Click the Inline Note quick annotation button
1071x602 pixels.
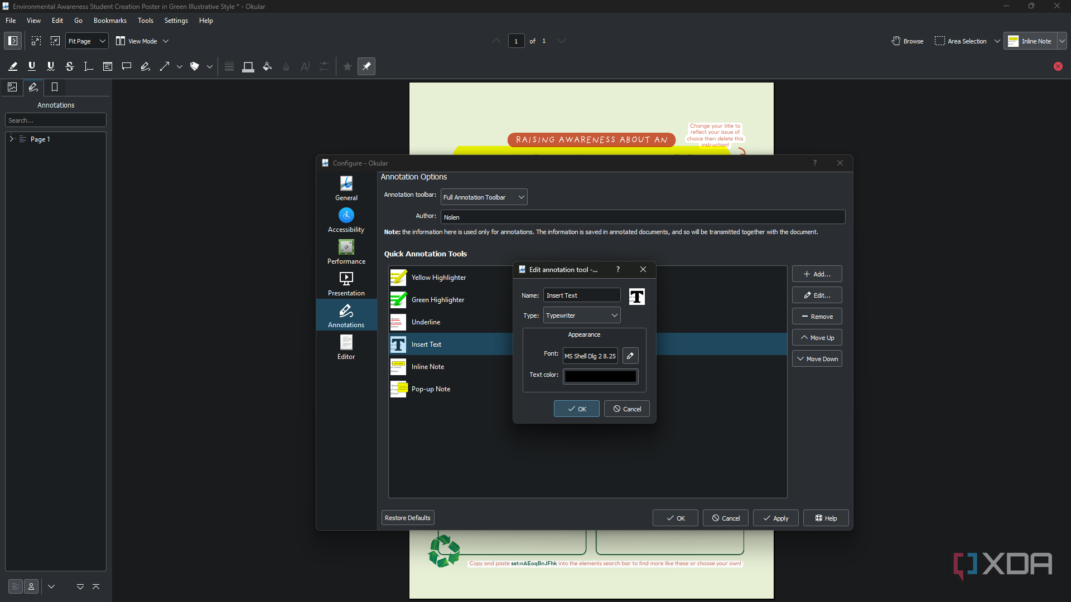[1030, 41]
